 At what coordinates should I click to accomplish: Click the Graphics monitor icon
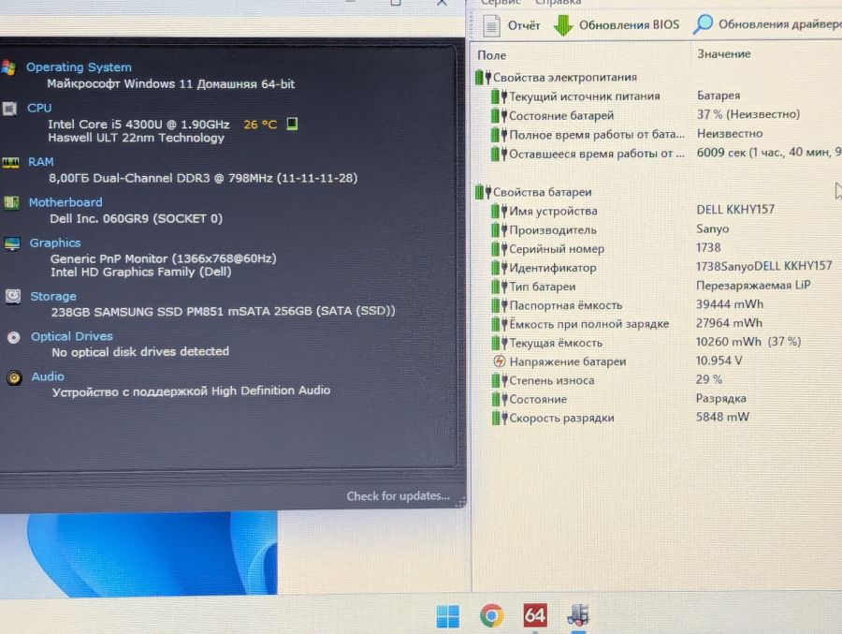tap(12, 243)
